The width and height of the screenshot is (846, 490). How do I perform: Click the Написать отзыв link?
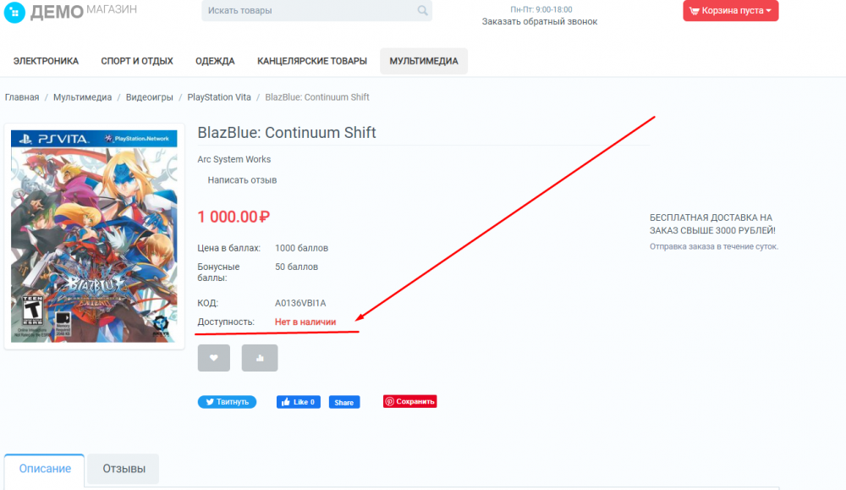point(242,180)
